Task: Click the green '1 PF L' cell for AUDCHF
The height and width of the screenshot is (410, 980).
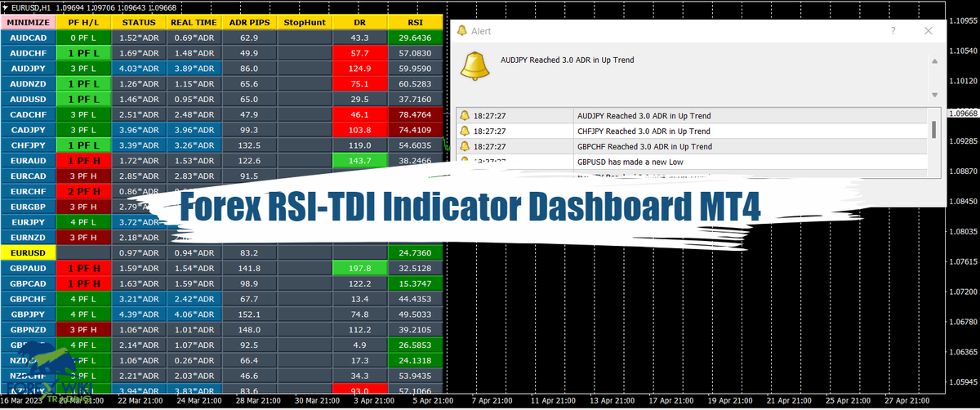Action: [x=83, y=53]
